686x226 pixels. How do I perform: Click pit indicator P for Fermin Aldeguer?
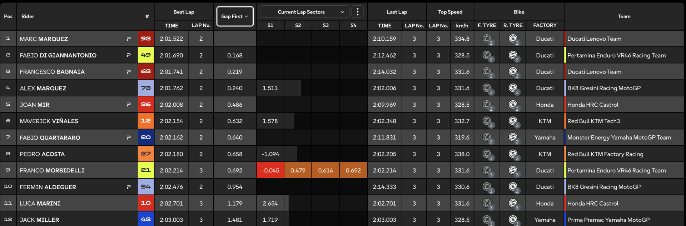point(129,186)
